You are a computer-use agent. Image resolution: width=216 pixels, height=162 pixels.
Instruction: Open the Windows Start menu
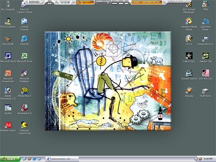pyautogui.click(x=10, y=159)
